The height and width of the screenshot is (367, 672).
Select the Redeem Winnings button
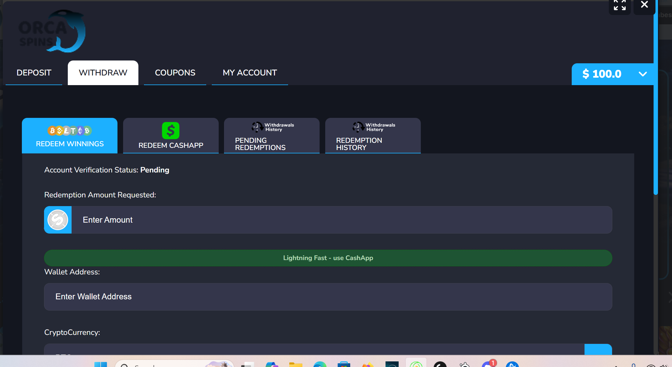coord(70,136)
